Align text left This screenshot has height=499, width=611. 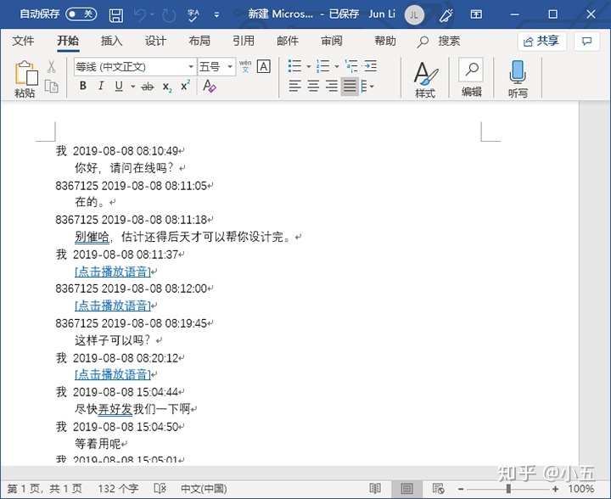[x=295, y=86]
